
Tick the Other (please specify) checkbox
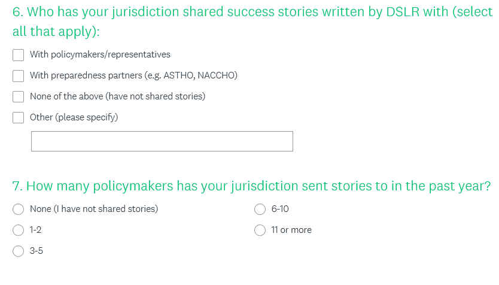19,117
